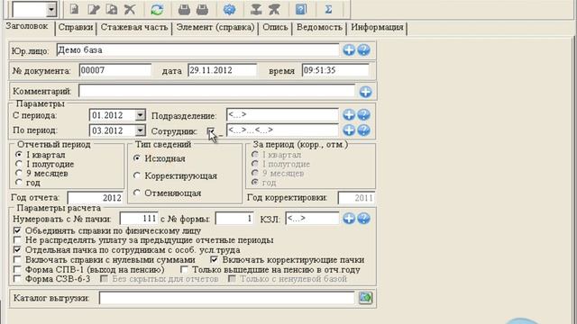Click the edit document pencil icon
This screenshot has width=577, height=324.
pos(94,9)
